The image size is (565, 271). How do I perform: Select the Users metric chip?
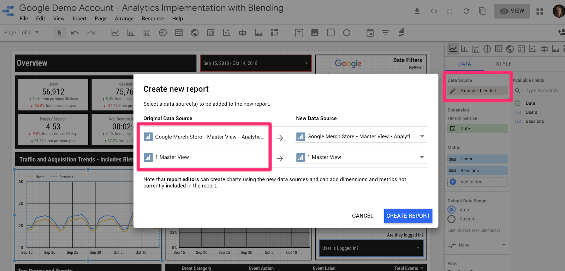[478, 159]
